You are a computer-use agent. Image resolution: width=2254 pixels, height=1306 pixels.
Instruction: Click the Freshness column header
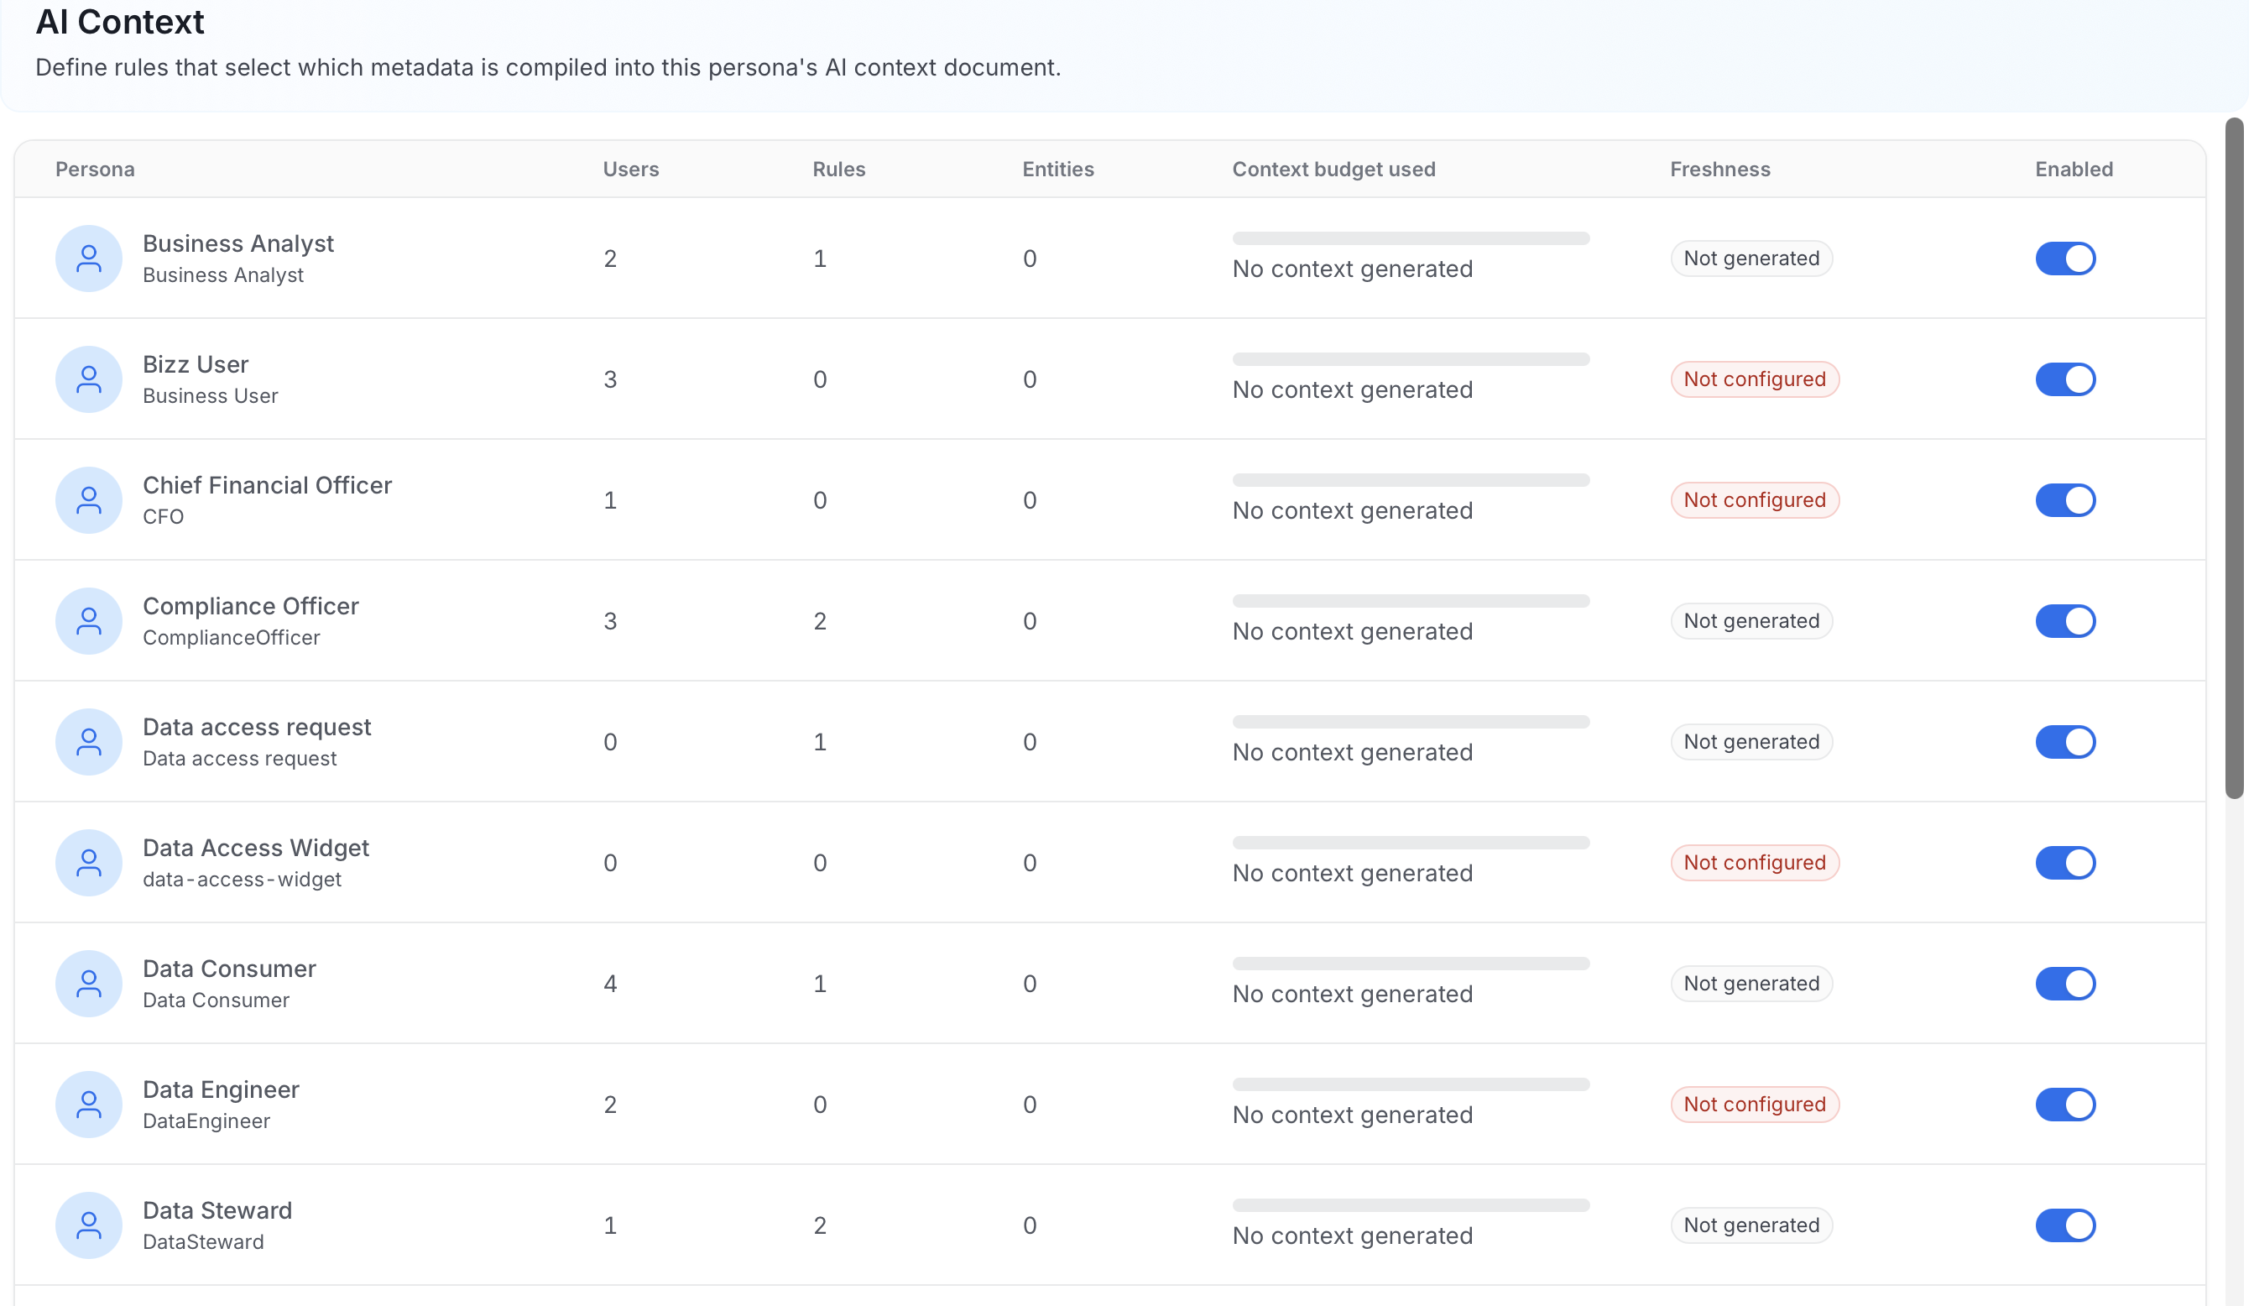click(x=1719, y=169)
